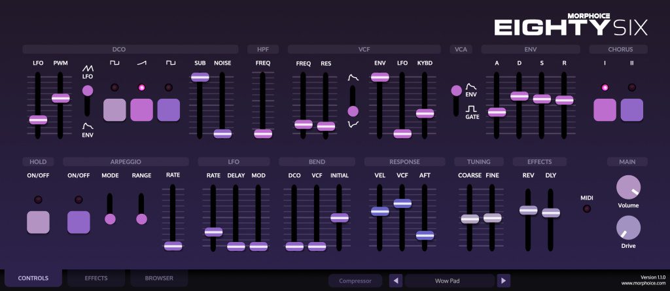Click the Arpeggio indicator LED

[79, 199]
